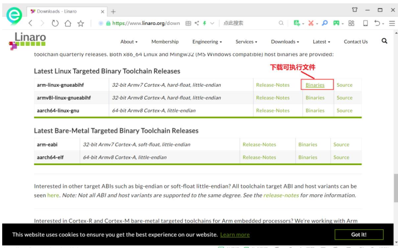This screenshot has width=398, height=248.
Task: Open Release-Notes for aarch64-linux-gnu
Action: click(x=273, y=110)
